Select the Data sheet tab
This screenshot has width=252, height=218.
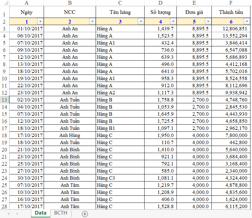tap(41, 213)
